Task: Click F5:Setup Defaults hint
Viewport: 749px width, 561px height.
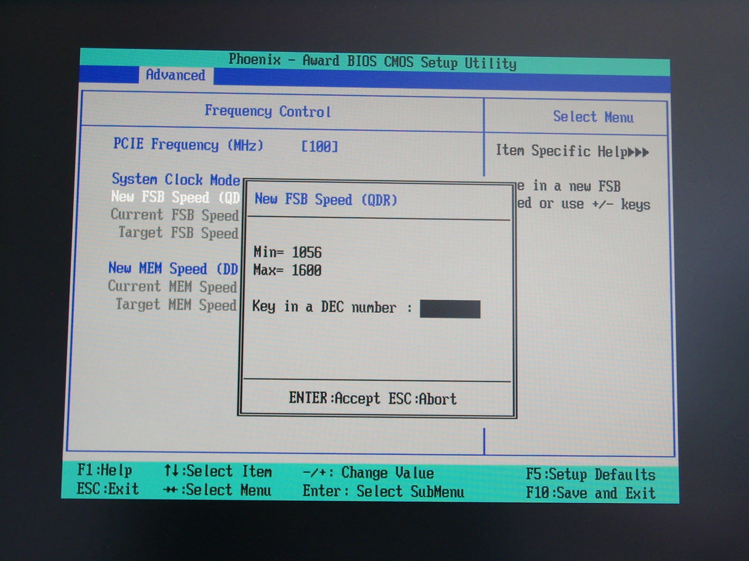Action: pyautogui.click(x=590, y=474)
